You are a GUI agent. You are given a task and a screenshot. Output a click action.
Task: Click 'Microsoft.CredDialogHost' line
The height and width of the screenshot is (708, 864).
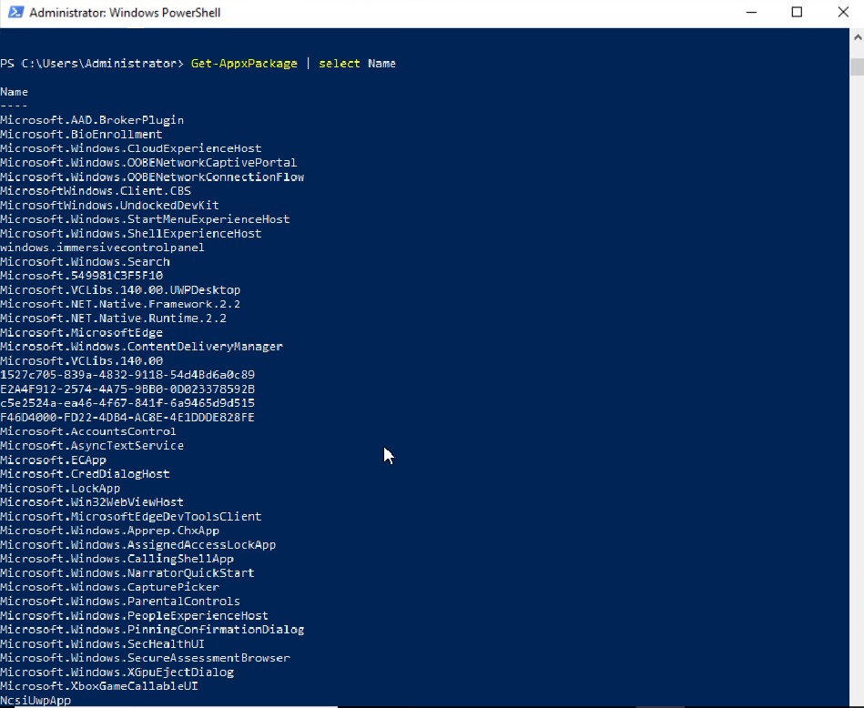click(85, 474)
